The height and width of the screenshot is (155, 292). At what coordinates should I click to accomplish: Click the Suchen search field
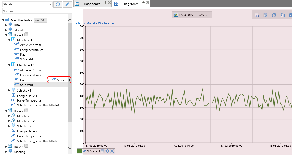[37, 11]
